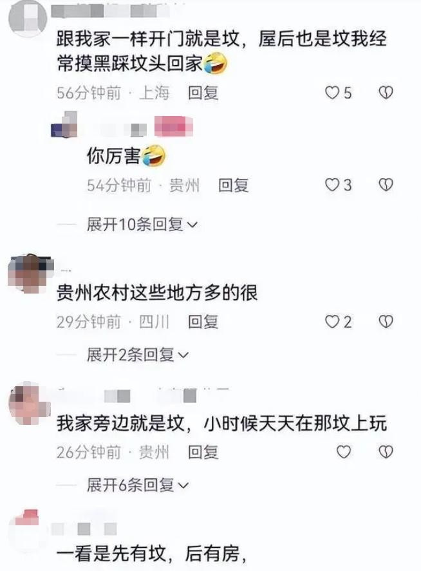421x571 pixels.
Task: Like the '你厉害' reply
Action: click(332, 185)
